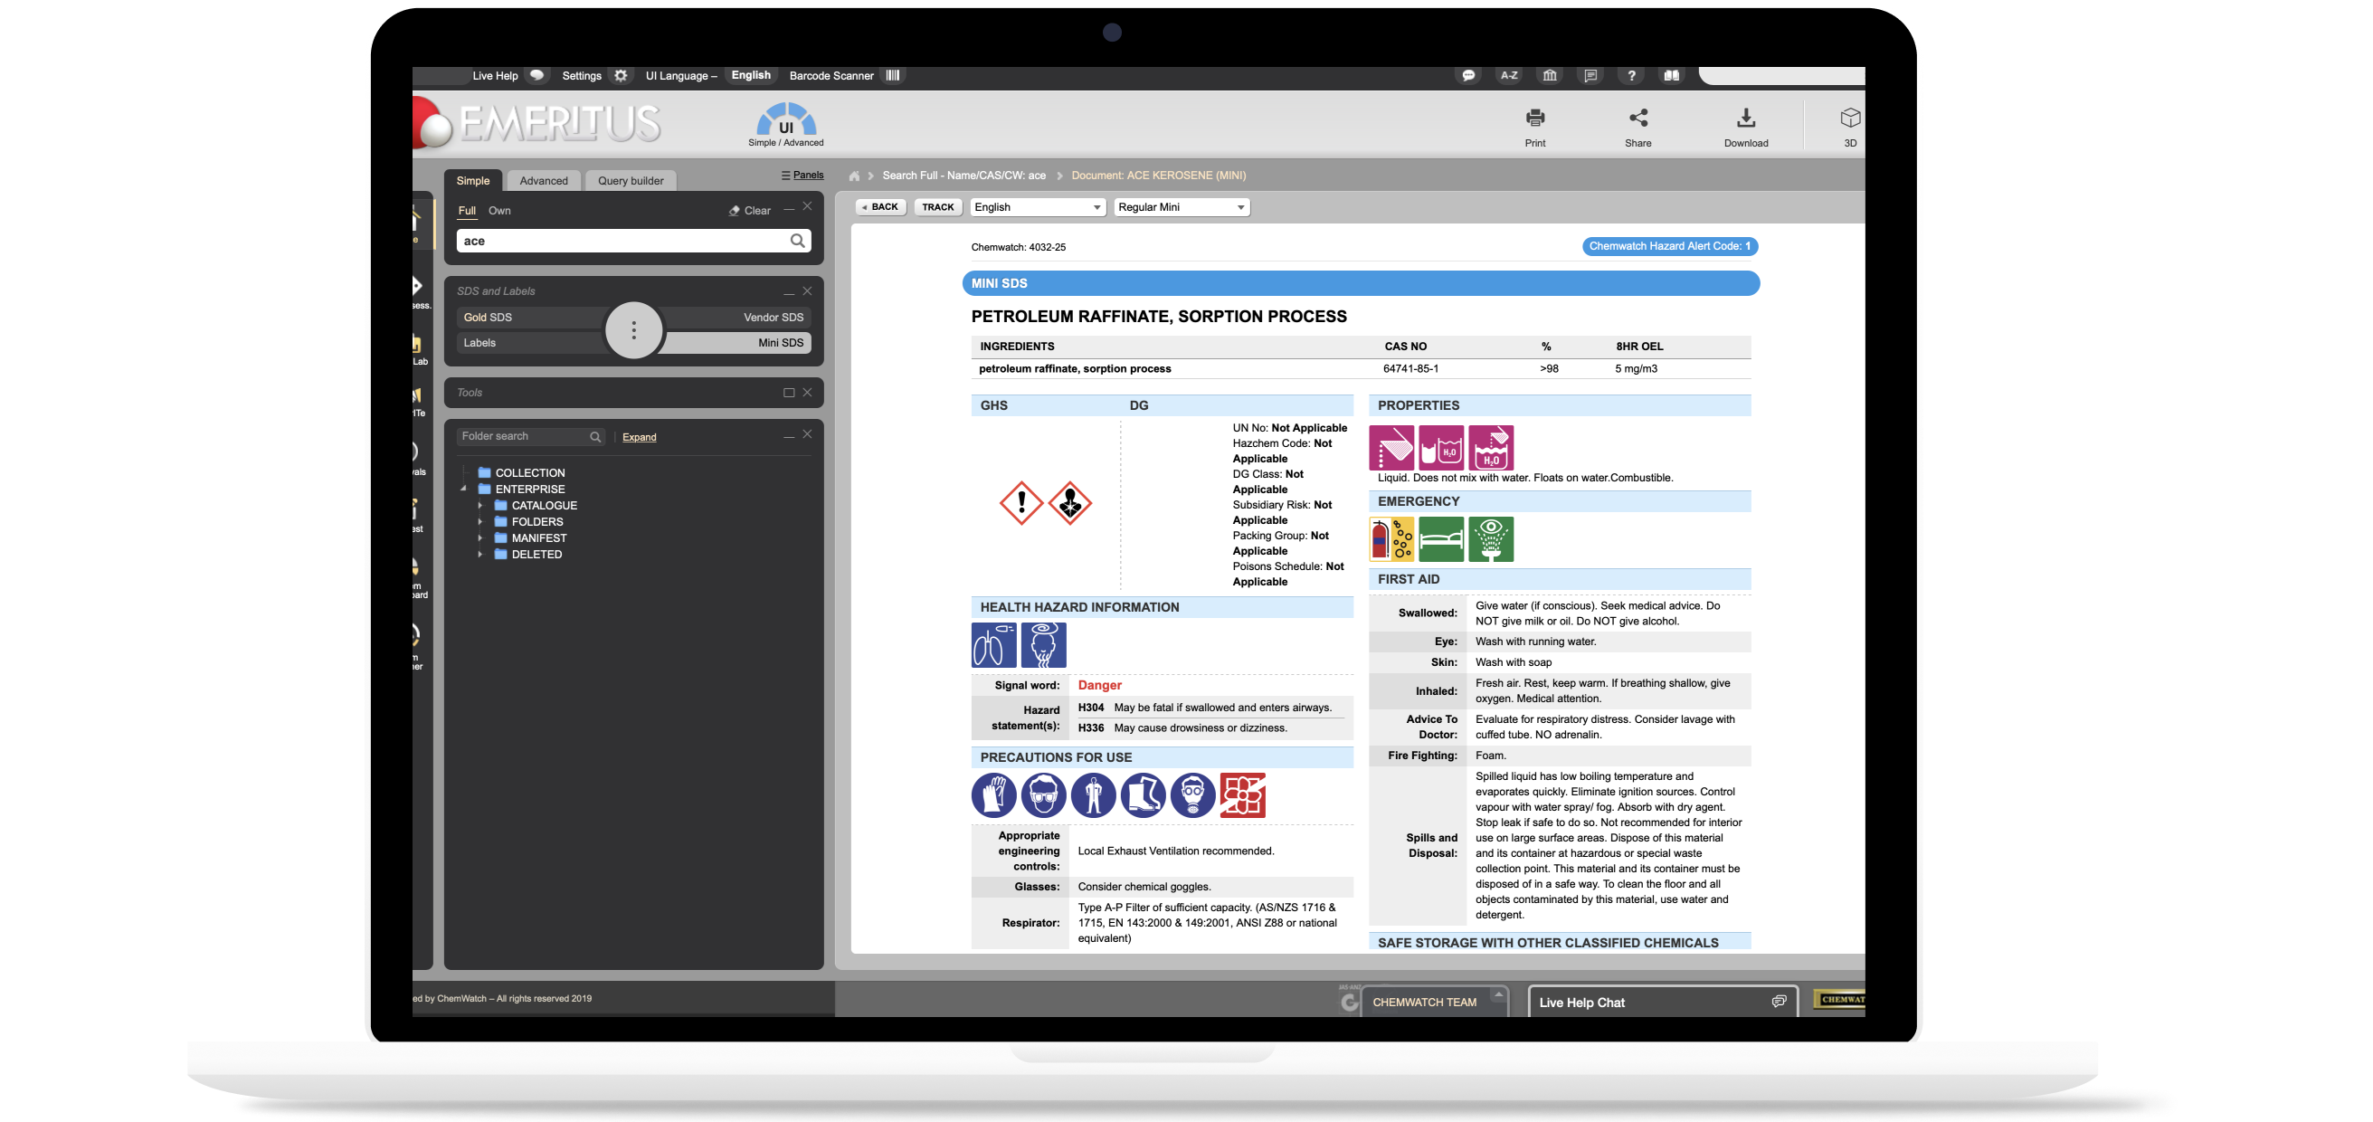Open the Panels menu
Screen dimensions: 2373x1122
802,175
